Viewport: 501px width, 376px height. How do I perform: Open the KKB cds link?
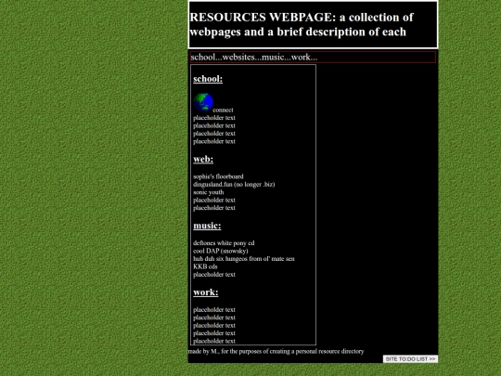click(x=205, y=266)
